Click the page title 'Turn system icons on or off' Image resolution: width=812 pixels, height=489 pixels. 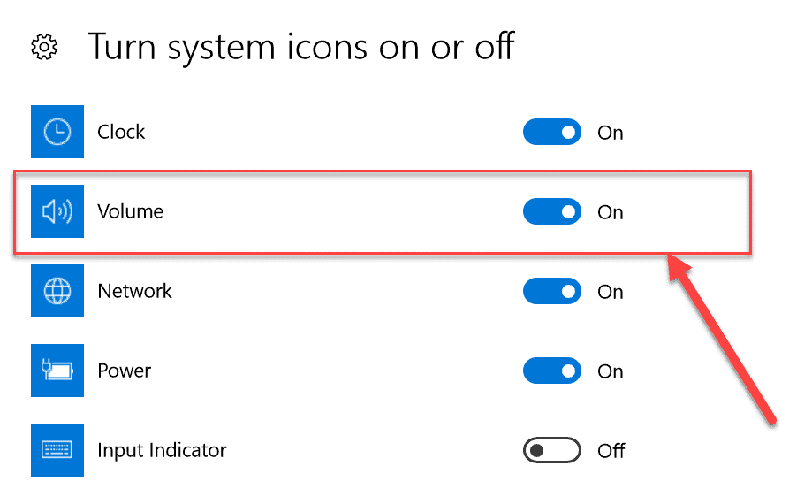300,46
